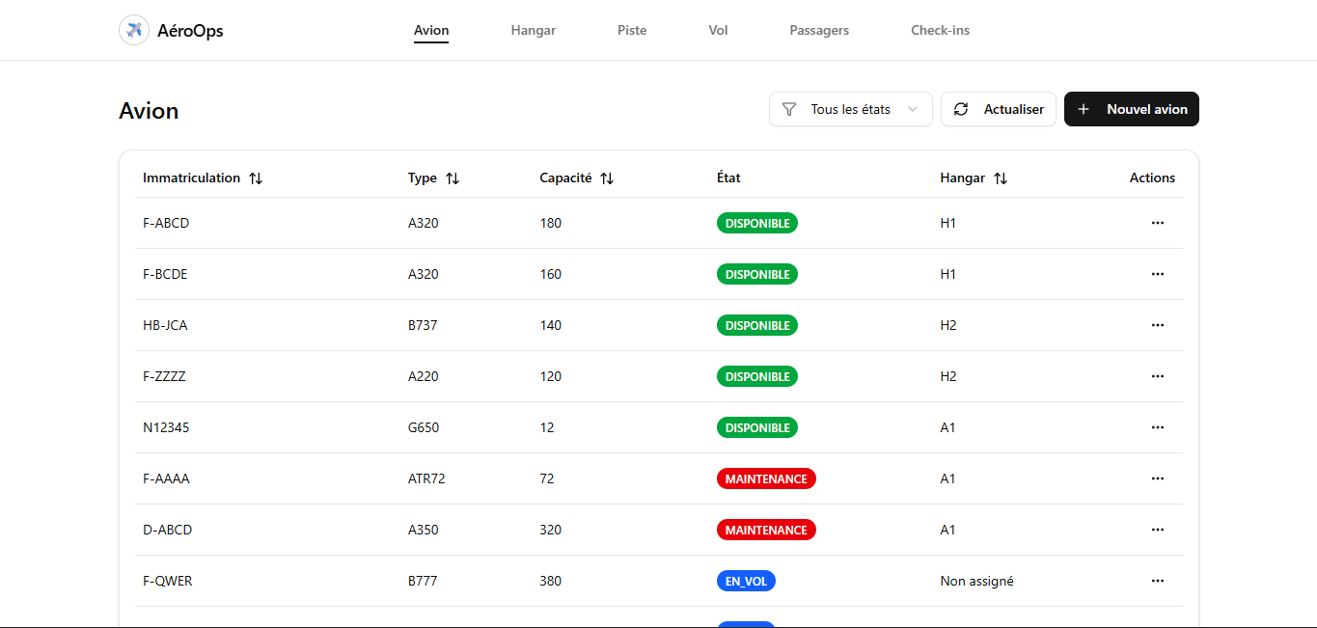The height and width of the screenshot is (628, 1317).
Task: Click the MAINTENANCE badge on F-AAAA row
Action: (766, 478)
